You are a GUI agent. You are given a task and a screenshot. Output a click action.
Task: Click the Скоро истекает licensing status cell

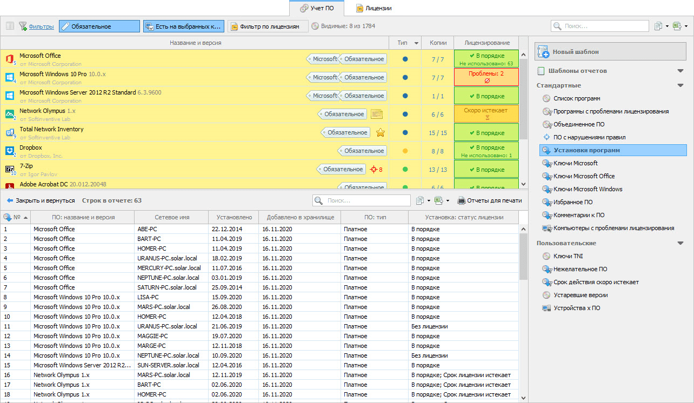pos(486,114)
